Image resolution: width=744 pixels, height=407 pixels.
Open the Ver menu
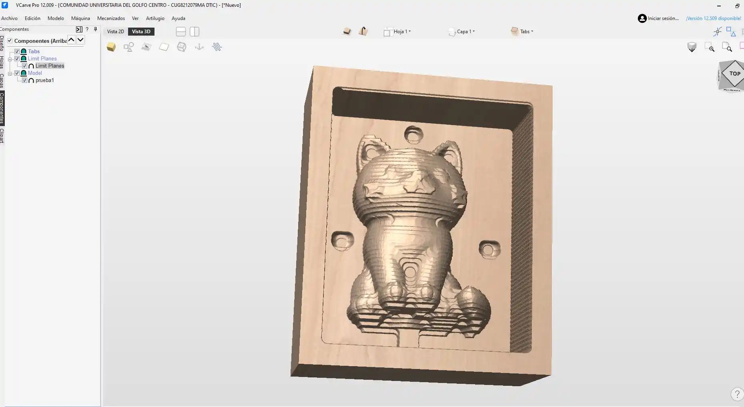[135, 18]
